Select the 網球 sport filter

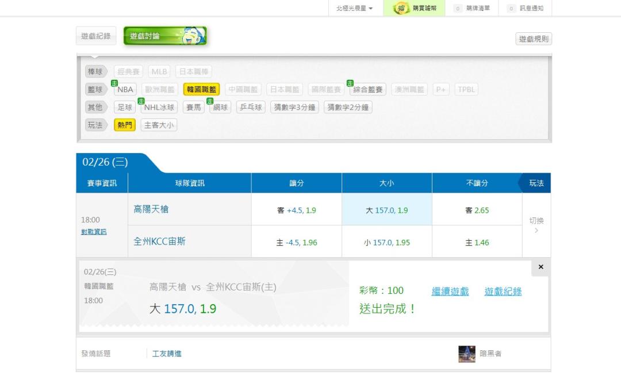tap(220, 108)
